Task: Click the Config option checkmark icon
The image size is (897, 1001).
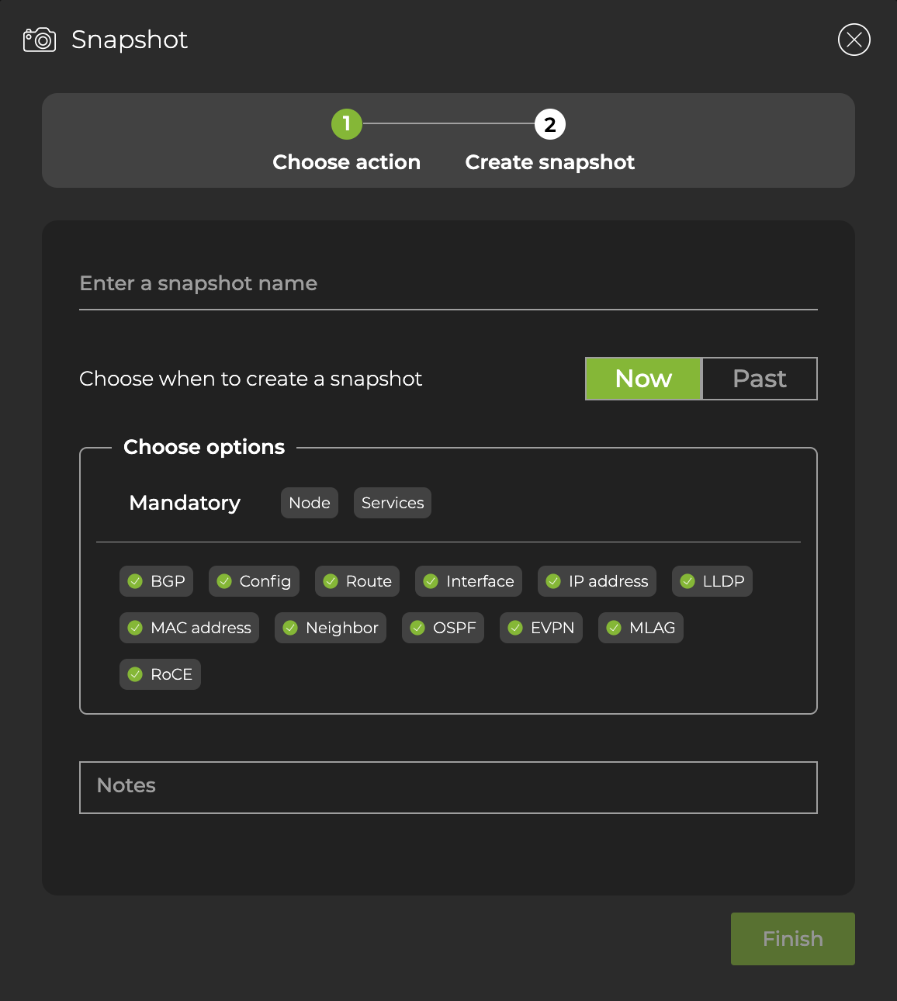Action: coord(225,580)
